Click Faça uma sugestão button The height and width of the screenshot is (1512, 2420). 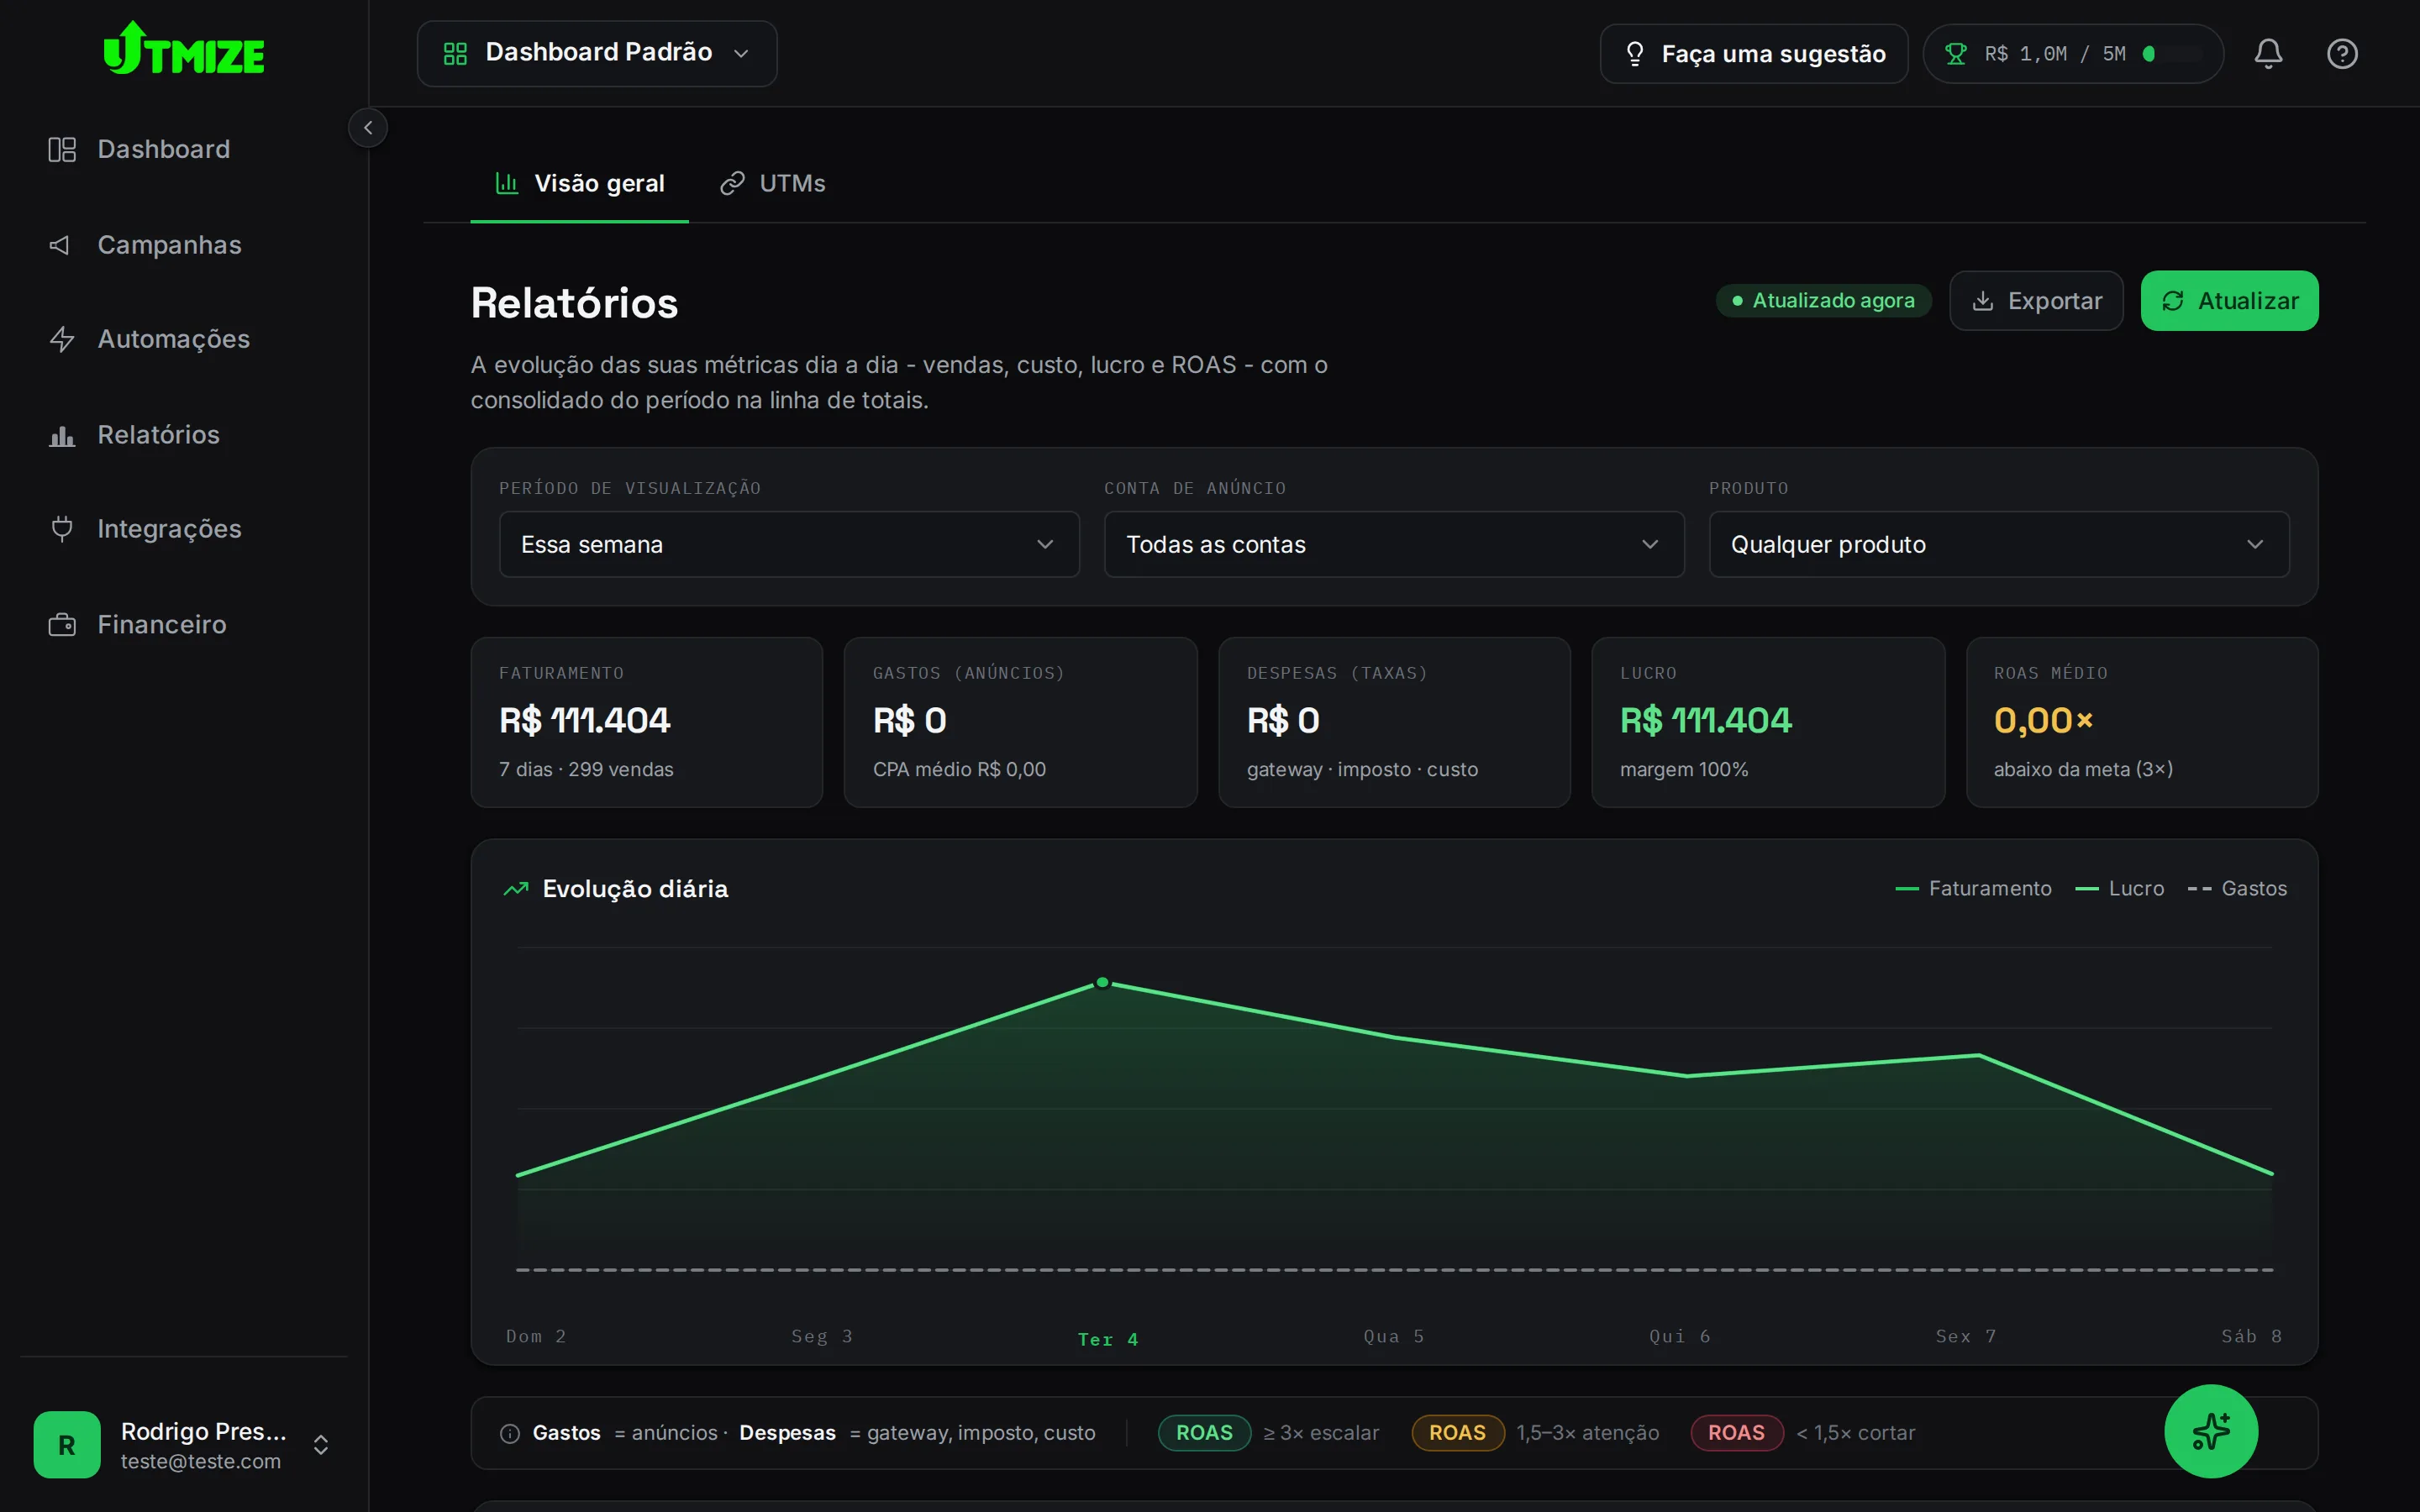click(x=1754, y=54)
